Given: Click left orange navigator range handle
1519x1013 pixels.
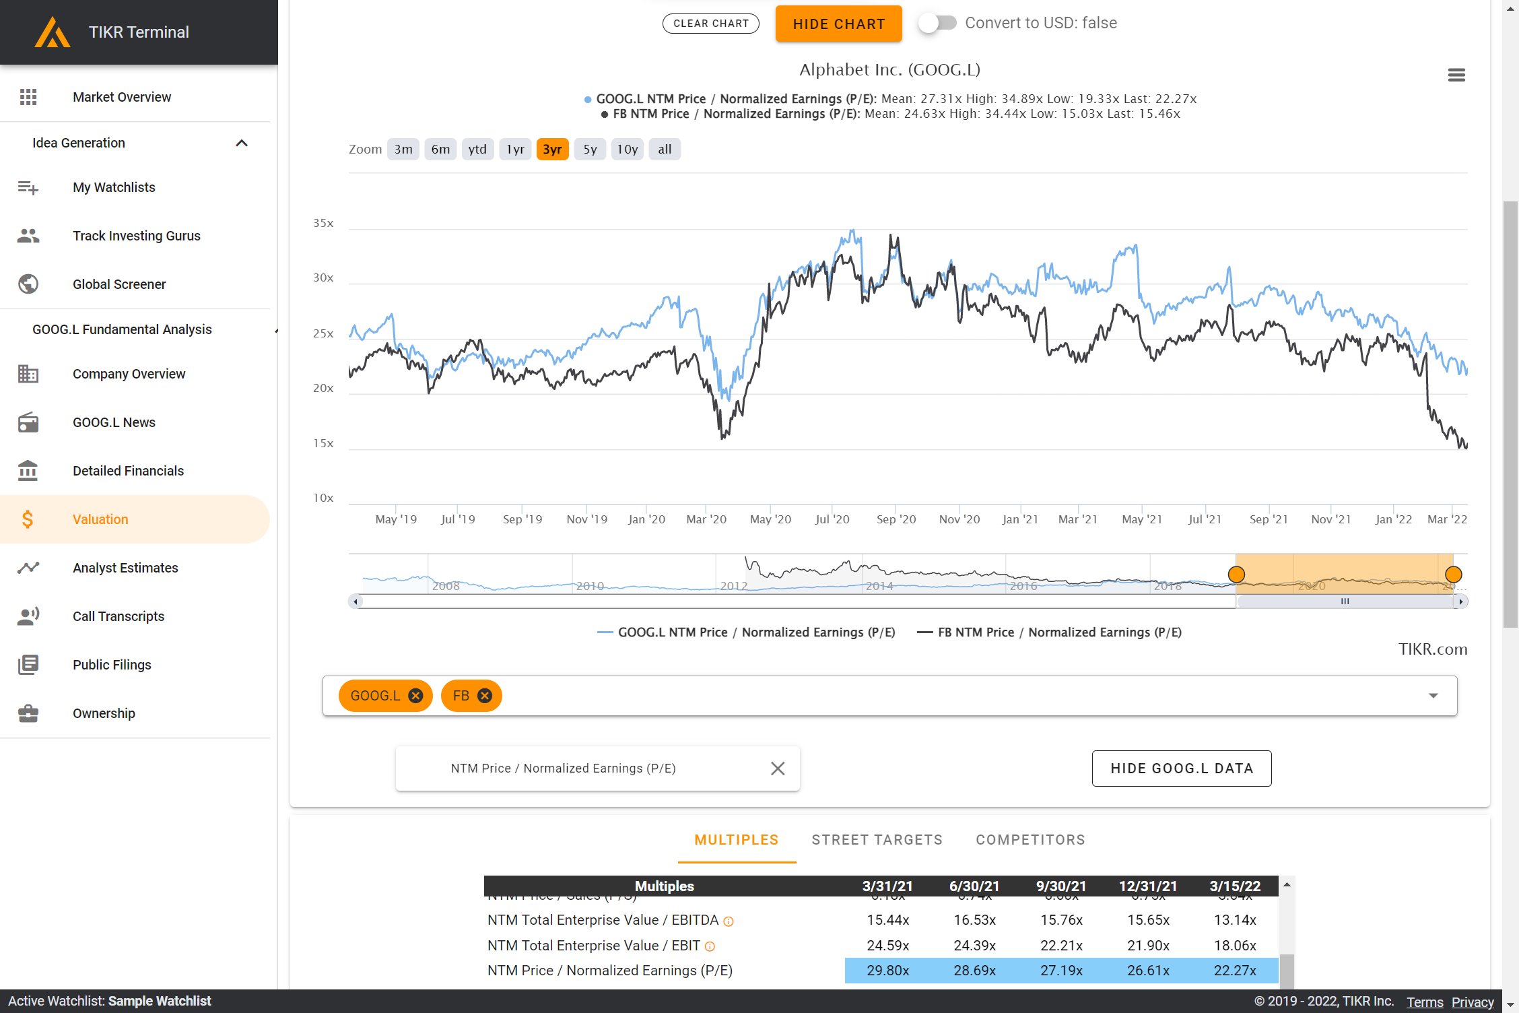Looking at the screenshot, I should [x=1236, y=575].
